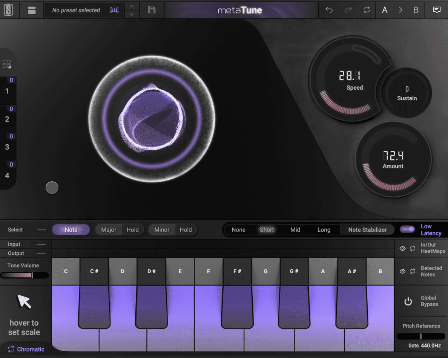Screen dimensions: 448x358
Task: Click the 'No preset selected' preset name
Action: [x=76, y=10]
